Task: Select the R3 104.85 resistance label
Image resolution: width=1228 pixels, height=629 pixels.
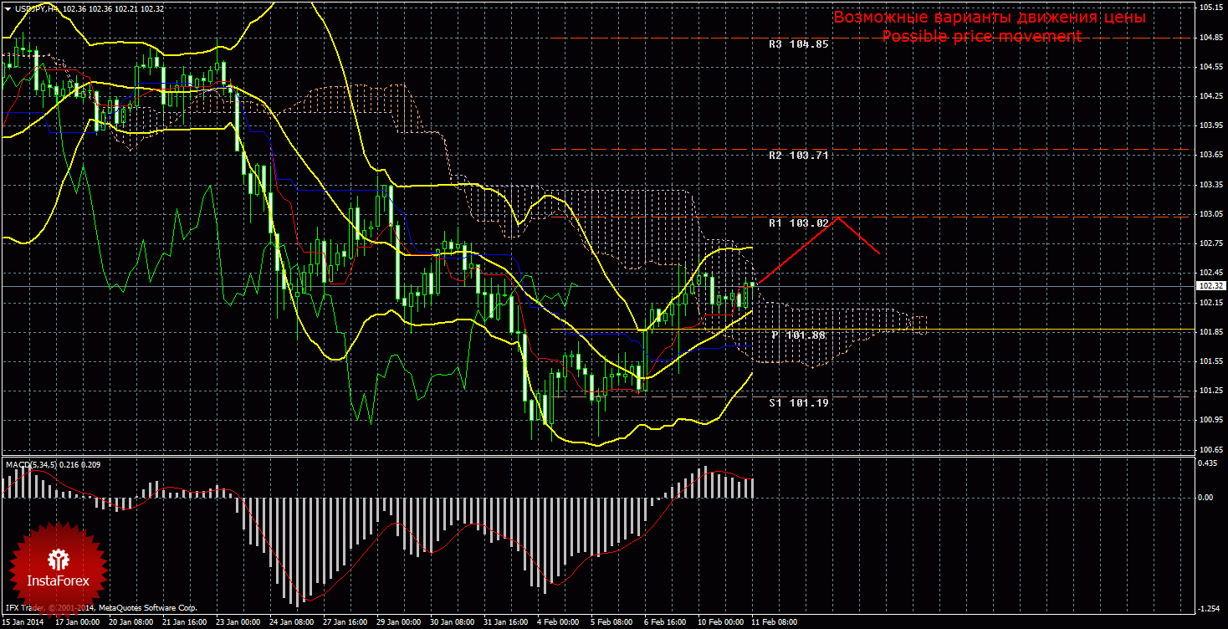Action: (x=798, y=43)
